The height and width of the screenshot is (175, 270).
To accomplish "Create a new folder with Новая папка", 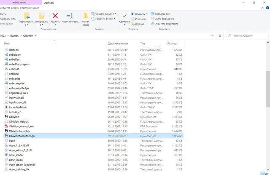I will coord(86,16).
